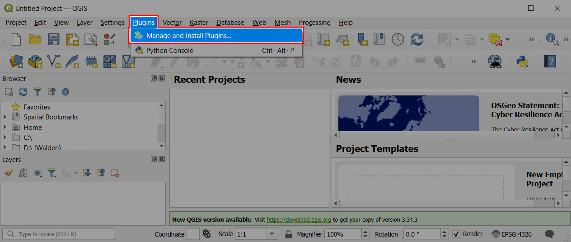Click the New Mesh Layer icon
This screenshot has width=571, height=242.
[110, 62]
